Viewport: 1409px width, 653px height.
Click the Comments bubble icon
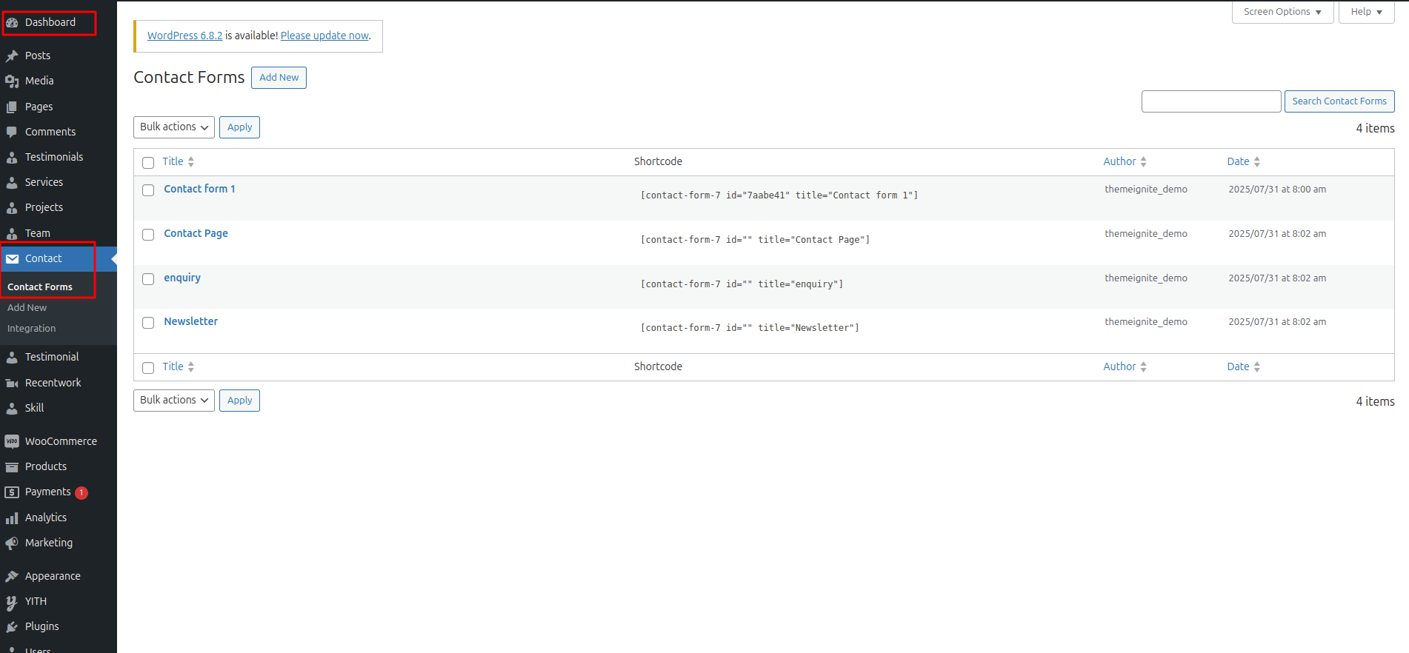[x=12, y=132]
